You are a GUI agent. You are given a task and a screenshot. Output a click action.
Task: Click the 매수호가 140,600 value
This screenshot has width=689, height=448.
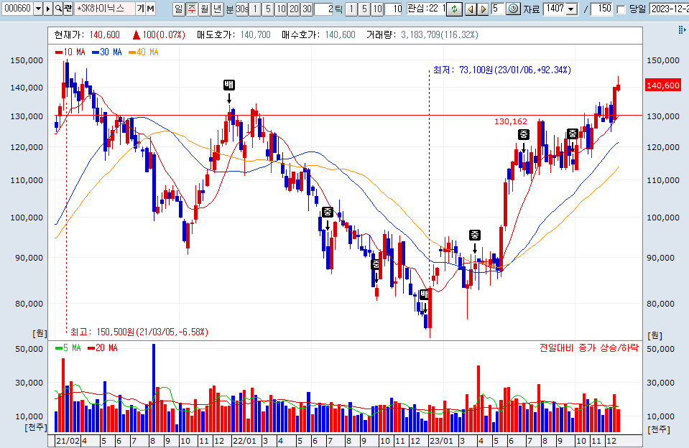point(340,34)
